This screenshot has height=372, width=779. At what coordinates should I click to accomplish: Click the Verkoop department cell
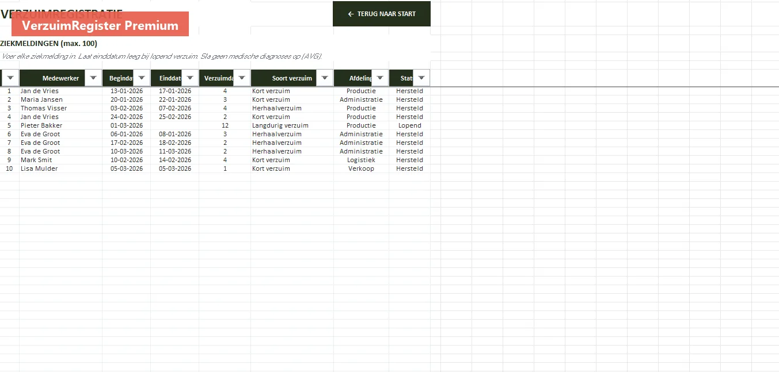coord(362,168)
